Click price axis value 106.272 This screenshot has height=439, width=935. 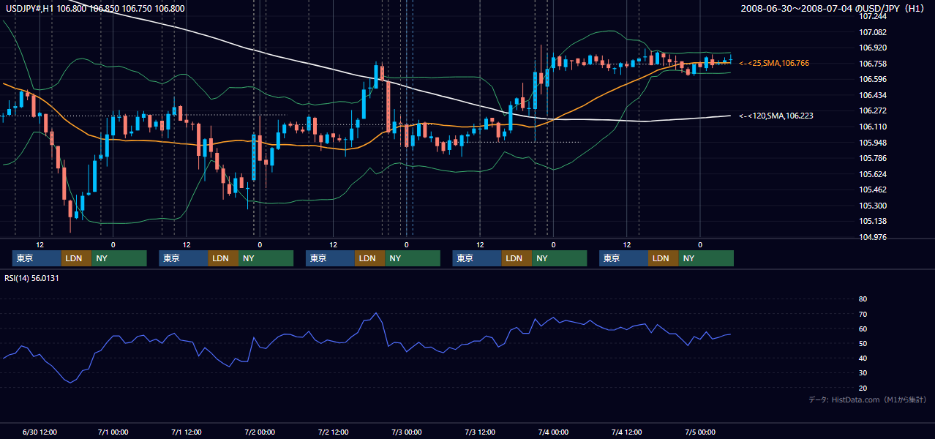tap(873, 110)
